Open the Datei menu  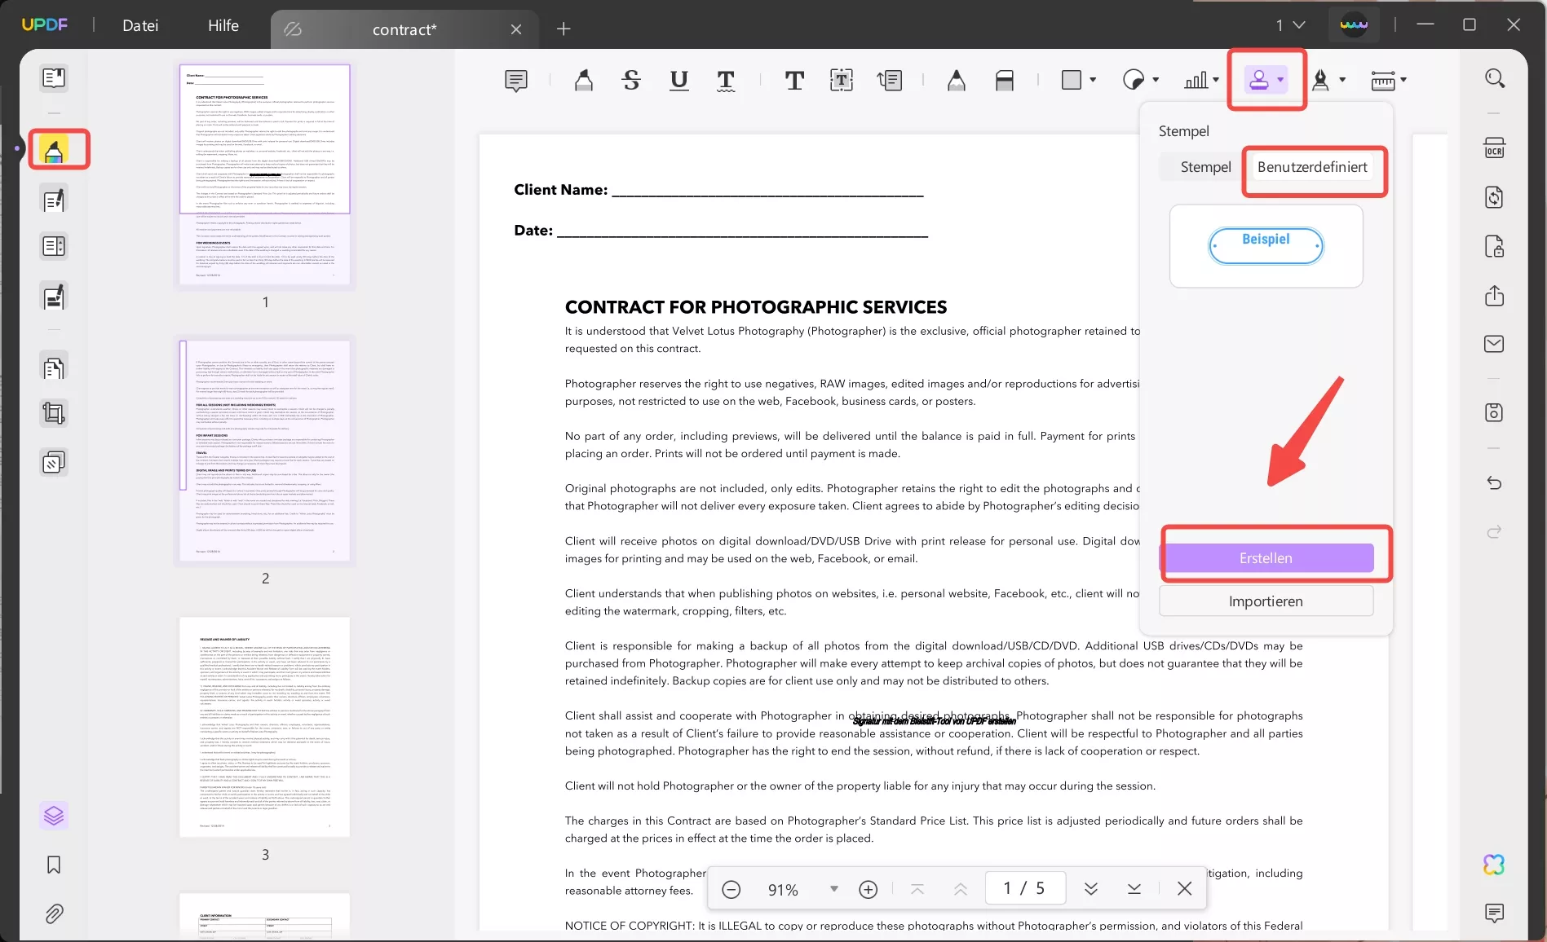140,25
